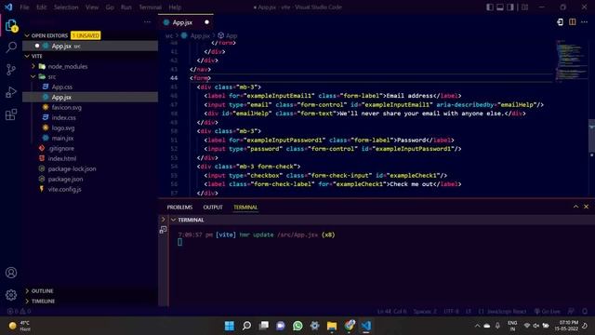Open the Edit menu
Viewport: 595px width, 335px height.
point(41,7)
